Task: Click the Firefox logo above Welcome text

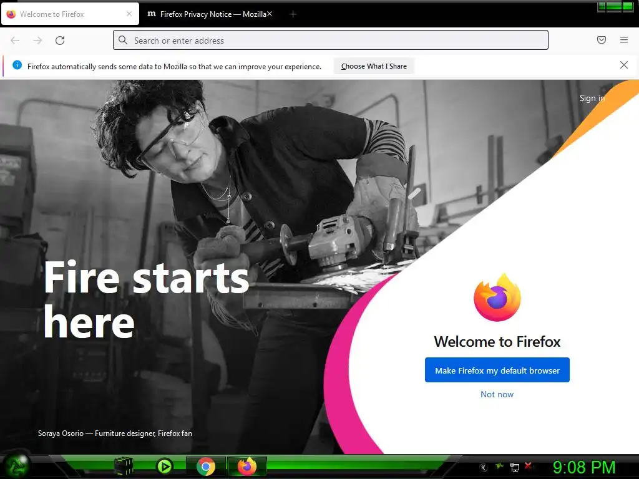Action: [497, 298]
